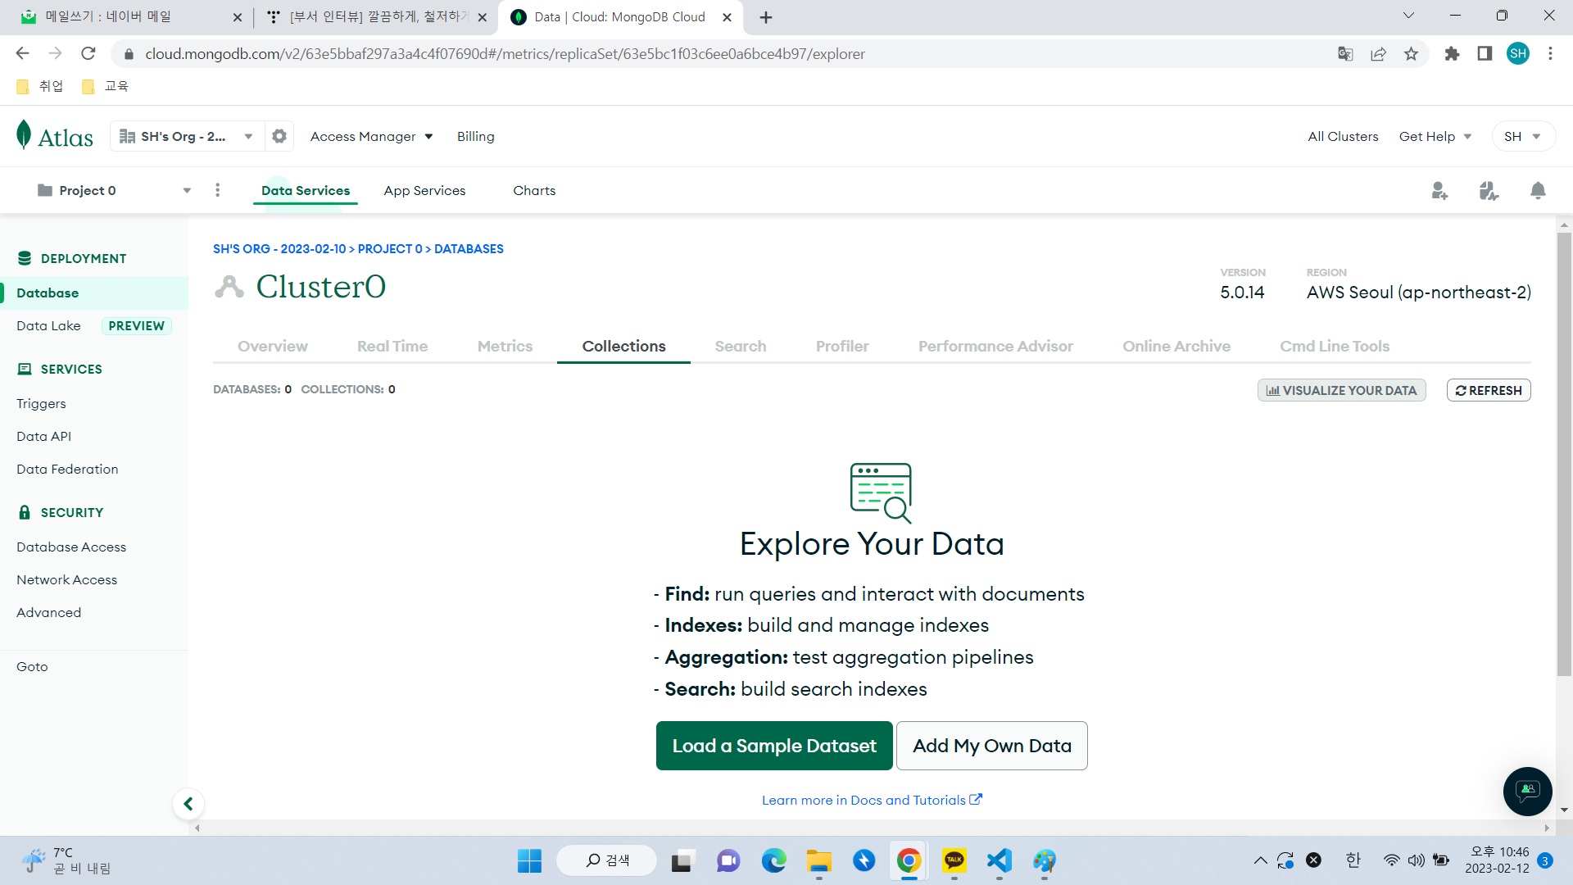Open Real Time tab

392,347
